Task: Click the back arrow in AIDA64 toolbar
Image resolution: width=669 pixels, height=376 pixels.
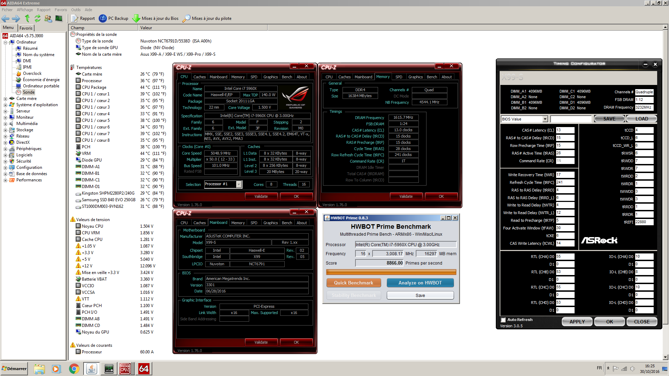Action: click(6, 18)
